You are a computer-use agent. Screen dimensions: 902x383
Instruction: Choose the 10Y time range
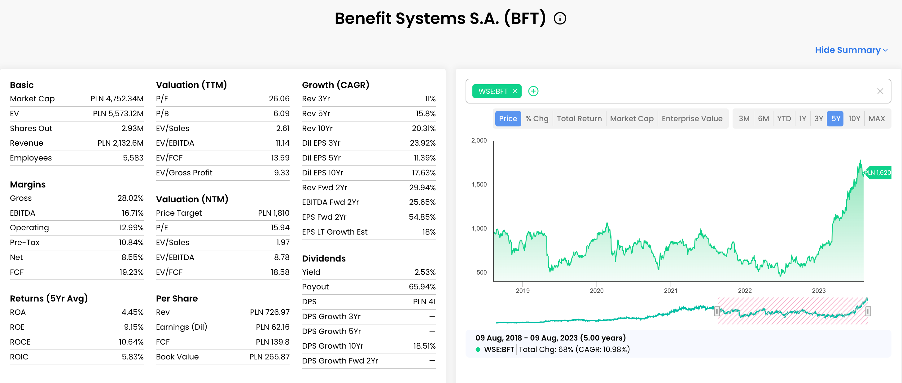tap(854, 119)
